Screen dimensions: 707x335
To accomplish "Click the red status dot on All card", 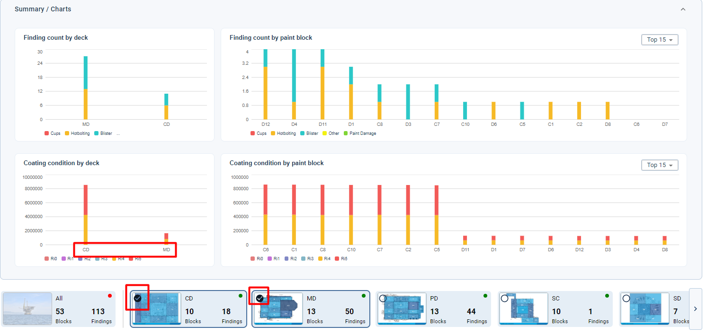I will [109, 296].
